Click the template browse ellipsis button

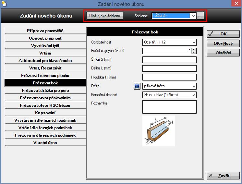point(200,16)
